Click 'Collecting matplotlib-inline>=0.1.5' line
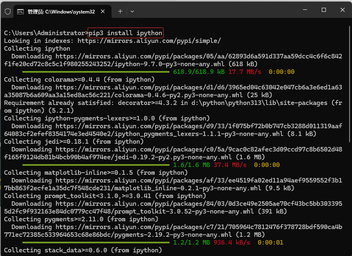Viewport: 352px width, 256px height. 96,173
